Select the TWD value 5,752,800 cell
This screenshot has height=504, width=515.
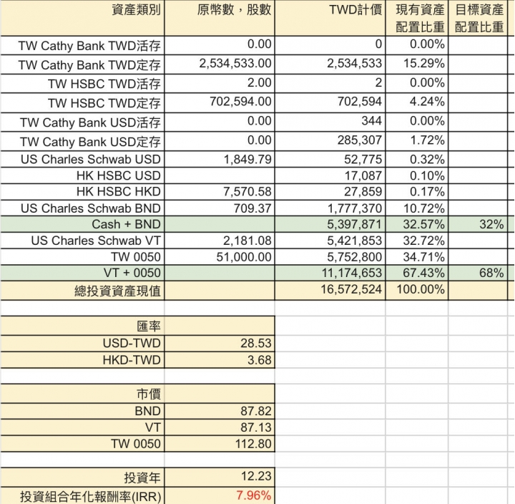330,257
